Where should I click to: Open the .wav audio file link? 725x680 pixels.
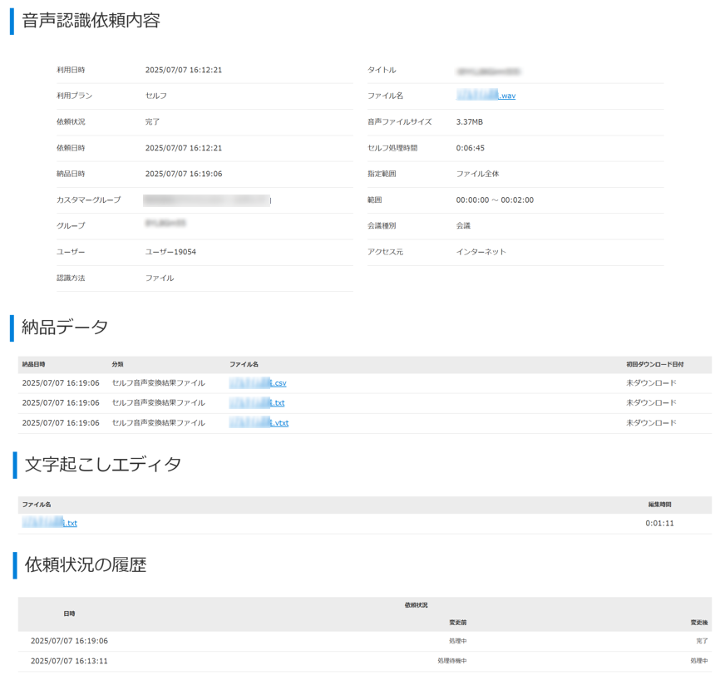tap(486, 96)
